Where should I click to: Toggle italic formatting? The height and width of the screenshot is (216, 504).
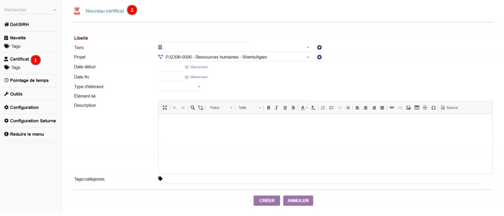(277, 108)
